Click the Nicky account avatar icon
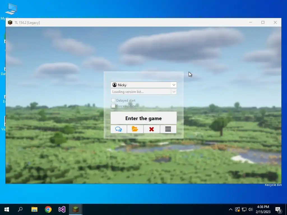Screen dimensions: 287x215 (x=115, y=85)
